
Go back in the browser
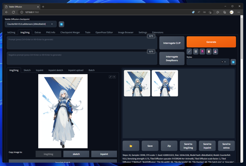click(x=7, y=12)
